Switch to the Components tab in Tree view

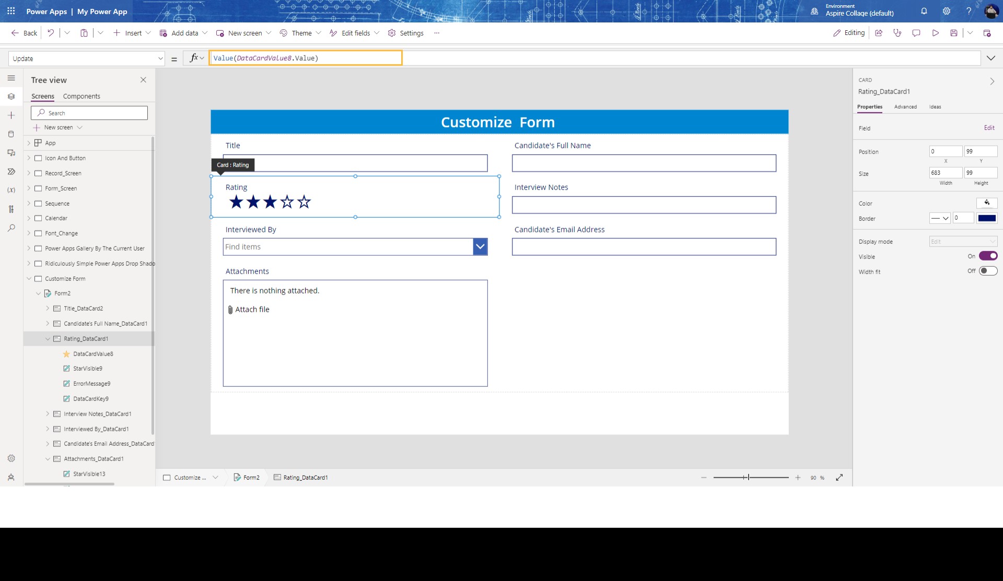click(81, 96)
